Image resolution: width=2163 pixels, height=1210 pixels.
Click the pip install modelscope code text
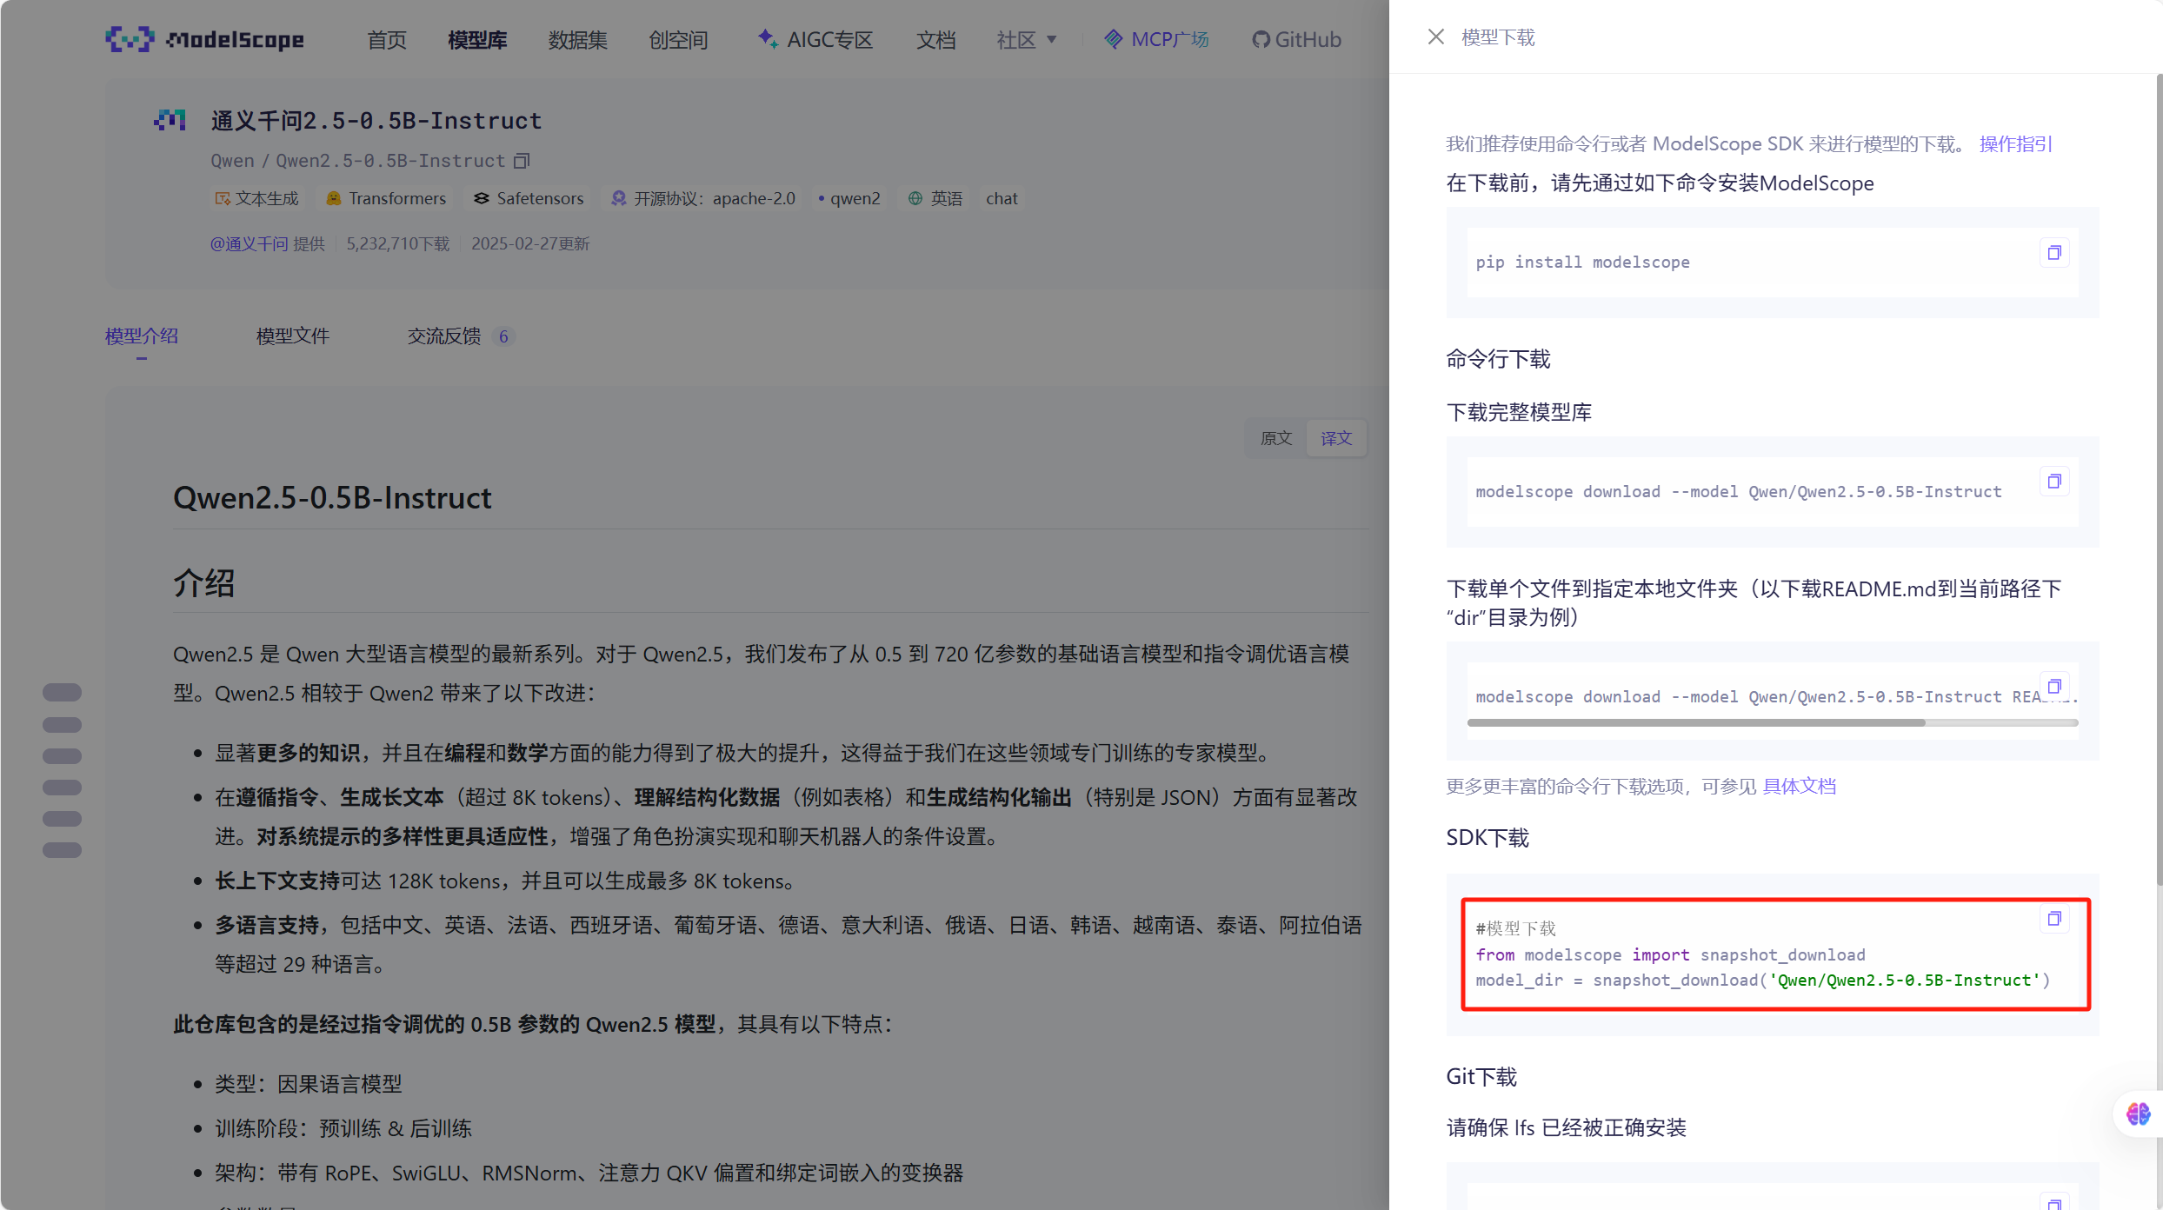[1582, 263]
